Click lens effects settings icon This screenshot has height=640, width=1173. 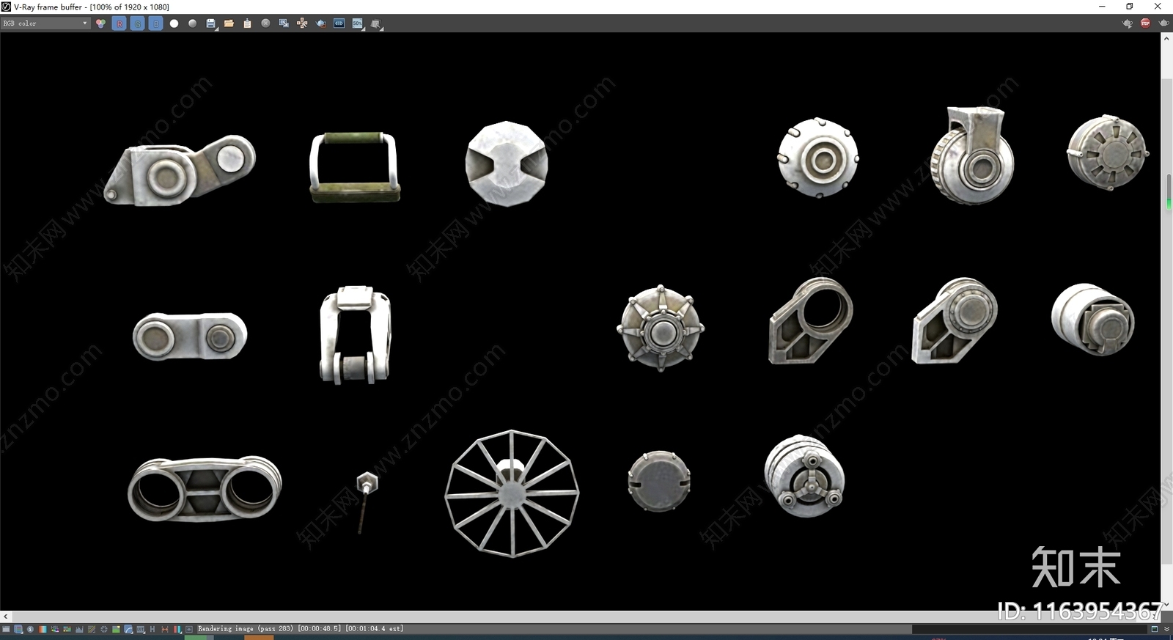pyautogui.click(x=189, y=629)
